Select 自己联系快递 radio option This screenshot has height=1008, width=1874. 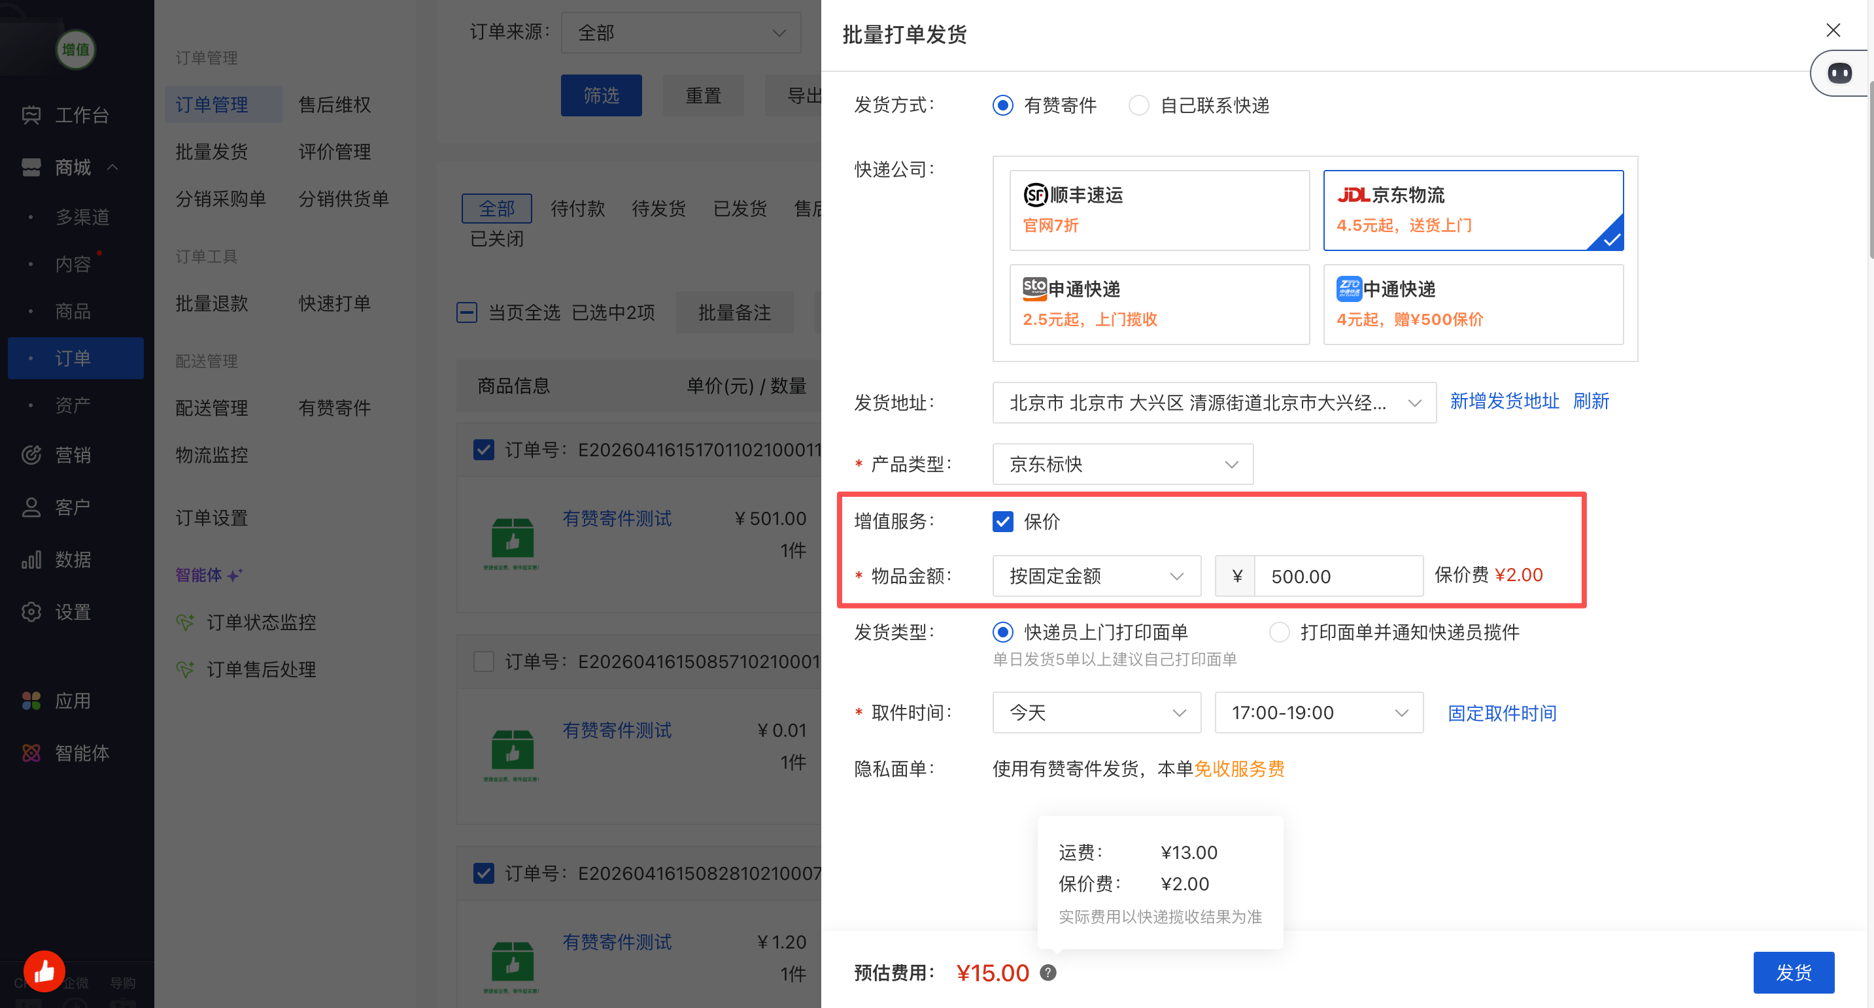[x=1138, y=105]
